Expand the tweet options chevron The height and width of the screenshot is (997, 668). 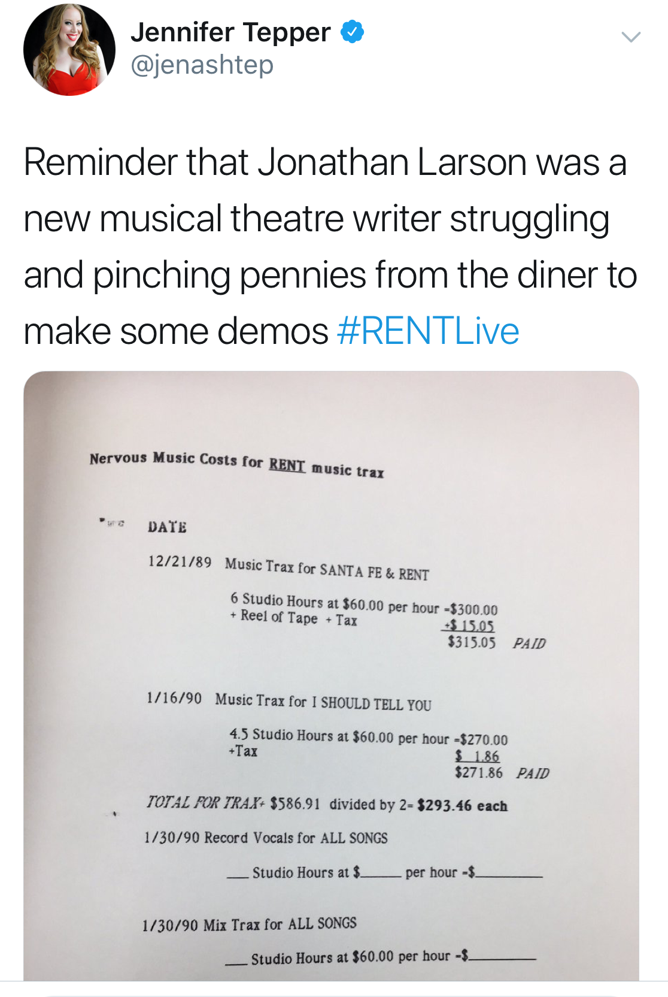(631, 37)
